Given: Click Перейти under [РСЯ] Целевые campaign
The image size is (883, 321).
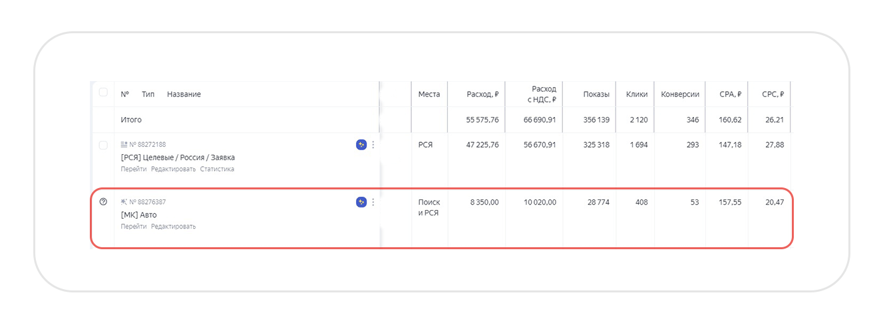Looking at the screenshot, I should [x=134, y=169].
